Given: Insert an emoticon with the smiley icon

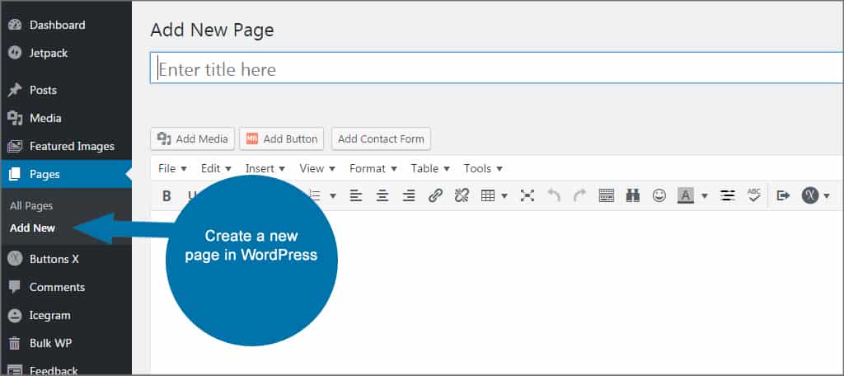Looking at the screenshot, I should tap(659, 195).
